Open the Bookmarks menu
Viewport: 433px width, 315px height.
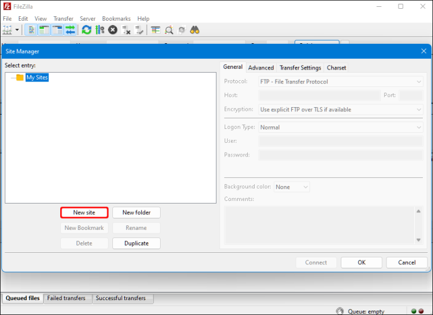[116, 18]
